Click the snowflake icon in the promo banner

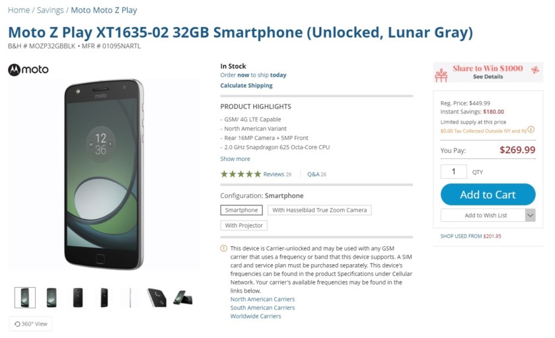tap(535, 70)
